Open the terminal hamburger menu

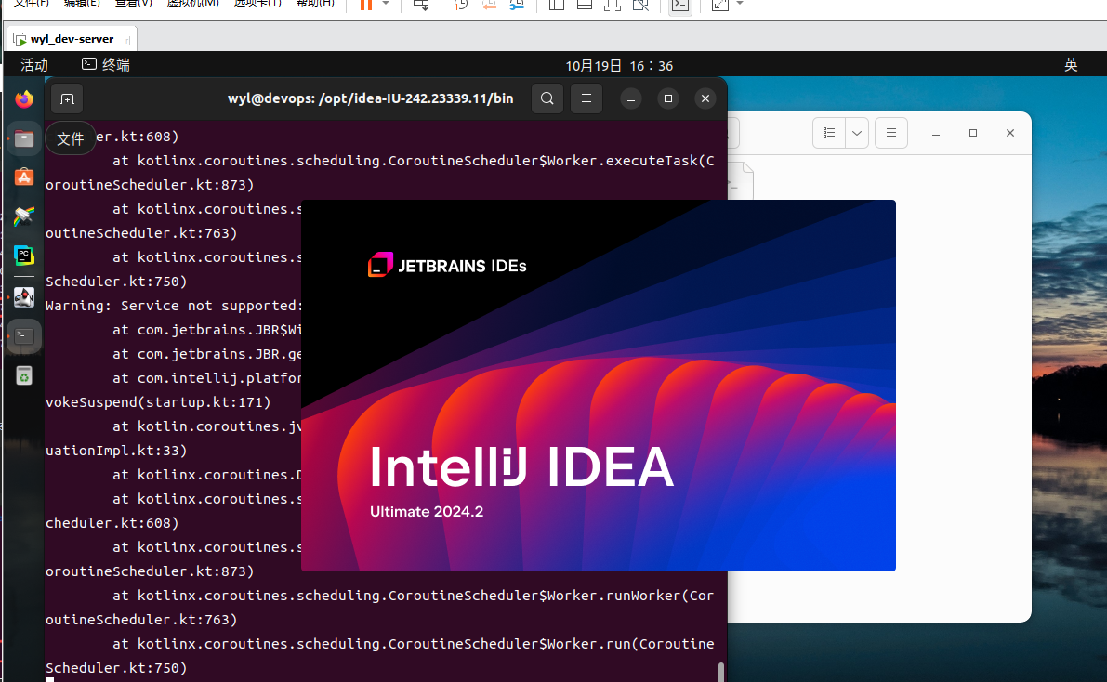[x=586, y=98]
